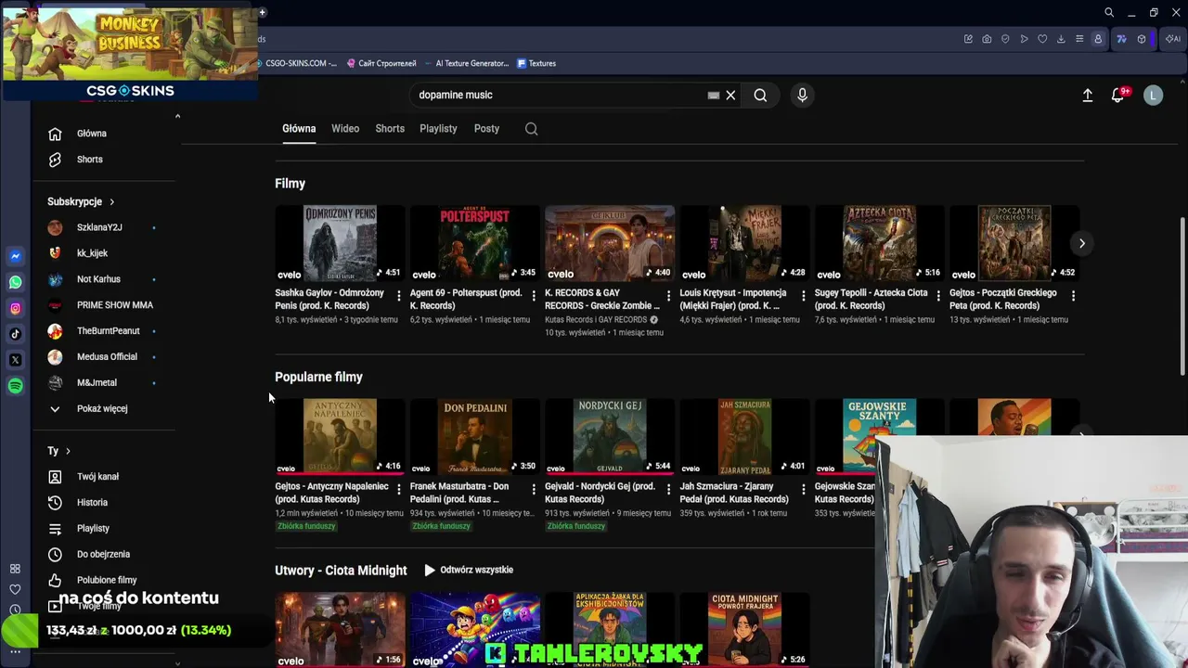Open options for Louis Krętysut video
This screenshot has height=668, width=1188.
(x=803, y=296)
